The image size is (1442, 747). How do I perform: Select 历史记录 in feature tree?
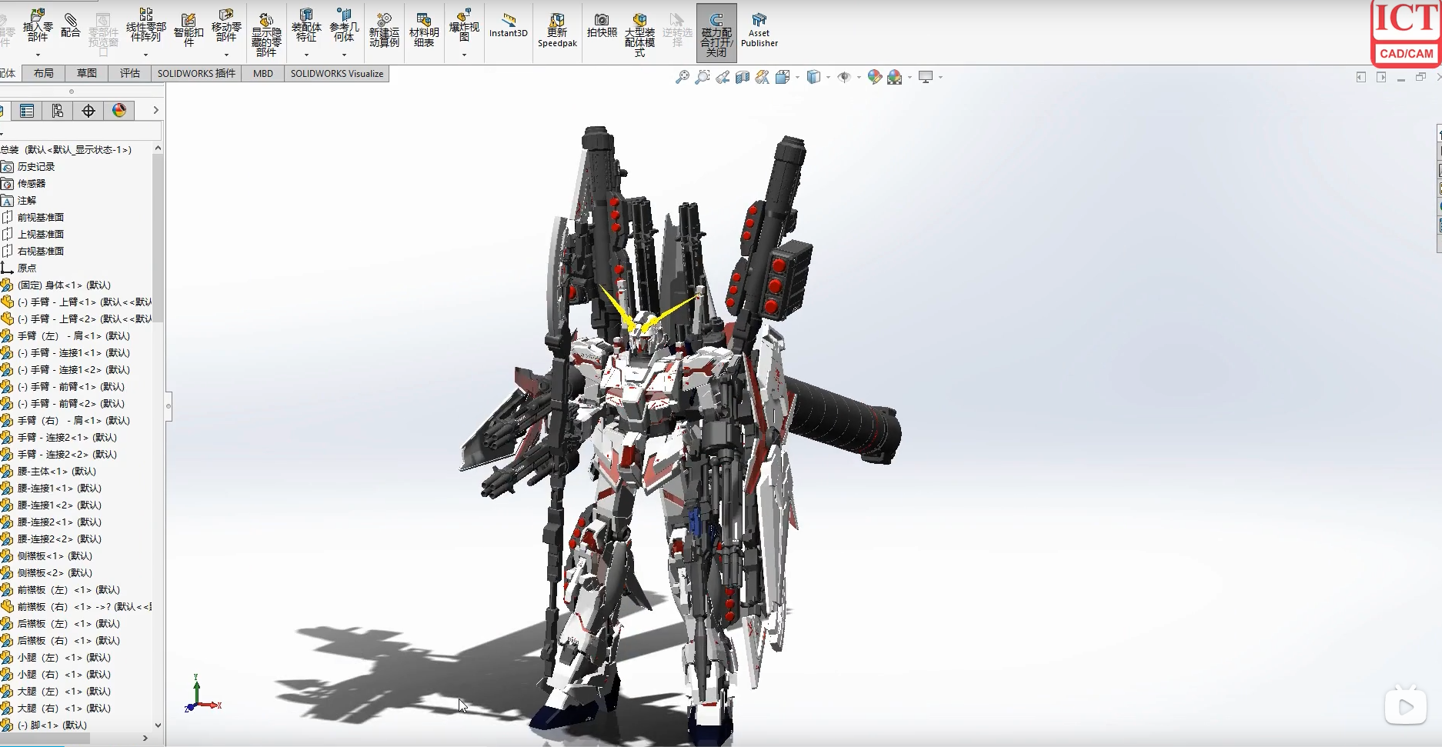[36, 166]
